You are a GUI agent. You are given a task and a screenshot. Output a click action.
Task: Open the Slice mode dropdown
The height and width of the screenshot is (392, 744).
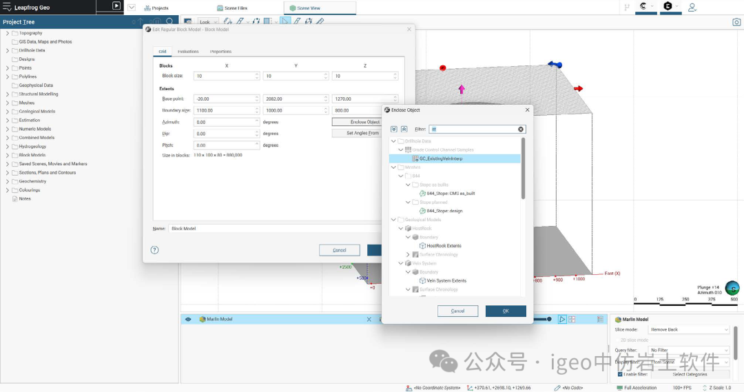click(689, 330)
